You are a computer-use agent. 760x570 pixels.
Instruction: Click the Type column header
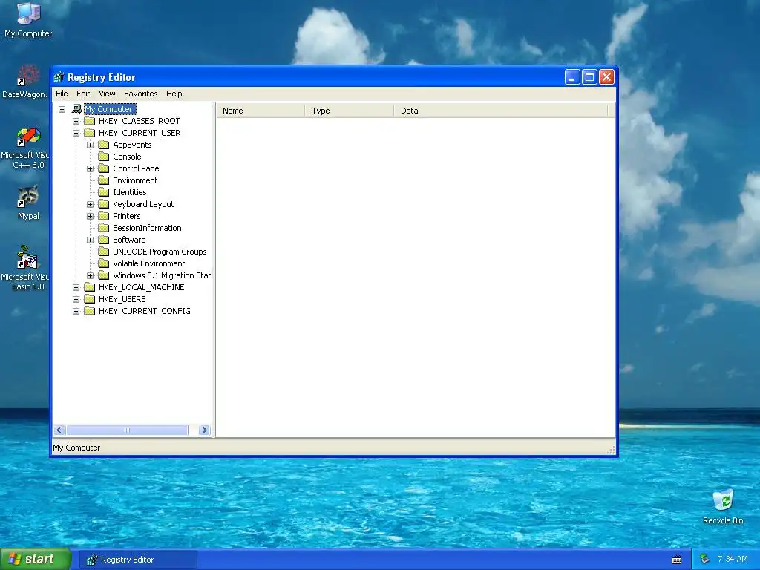pyautogui.click(x=350, y=111)
